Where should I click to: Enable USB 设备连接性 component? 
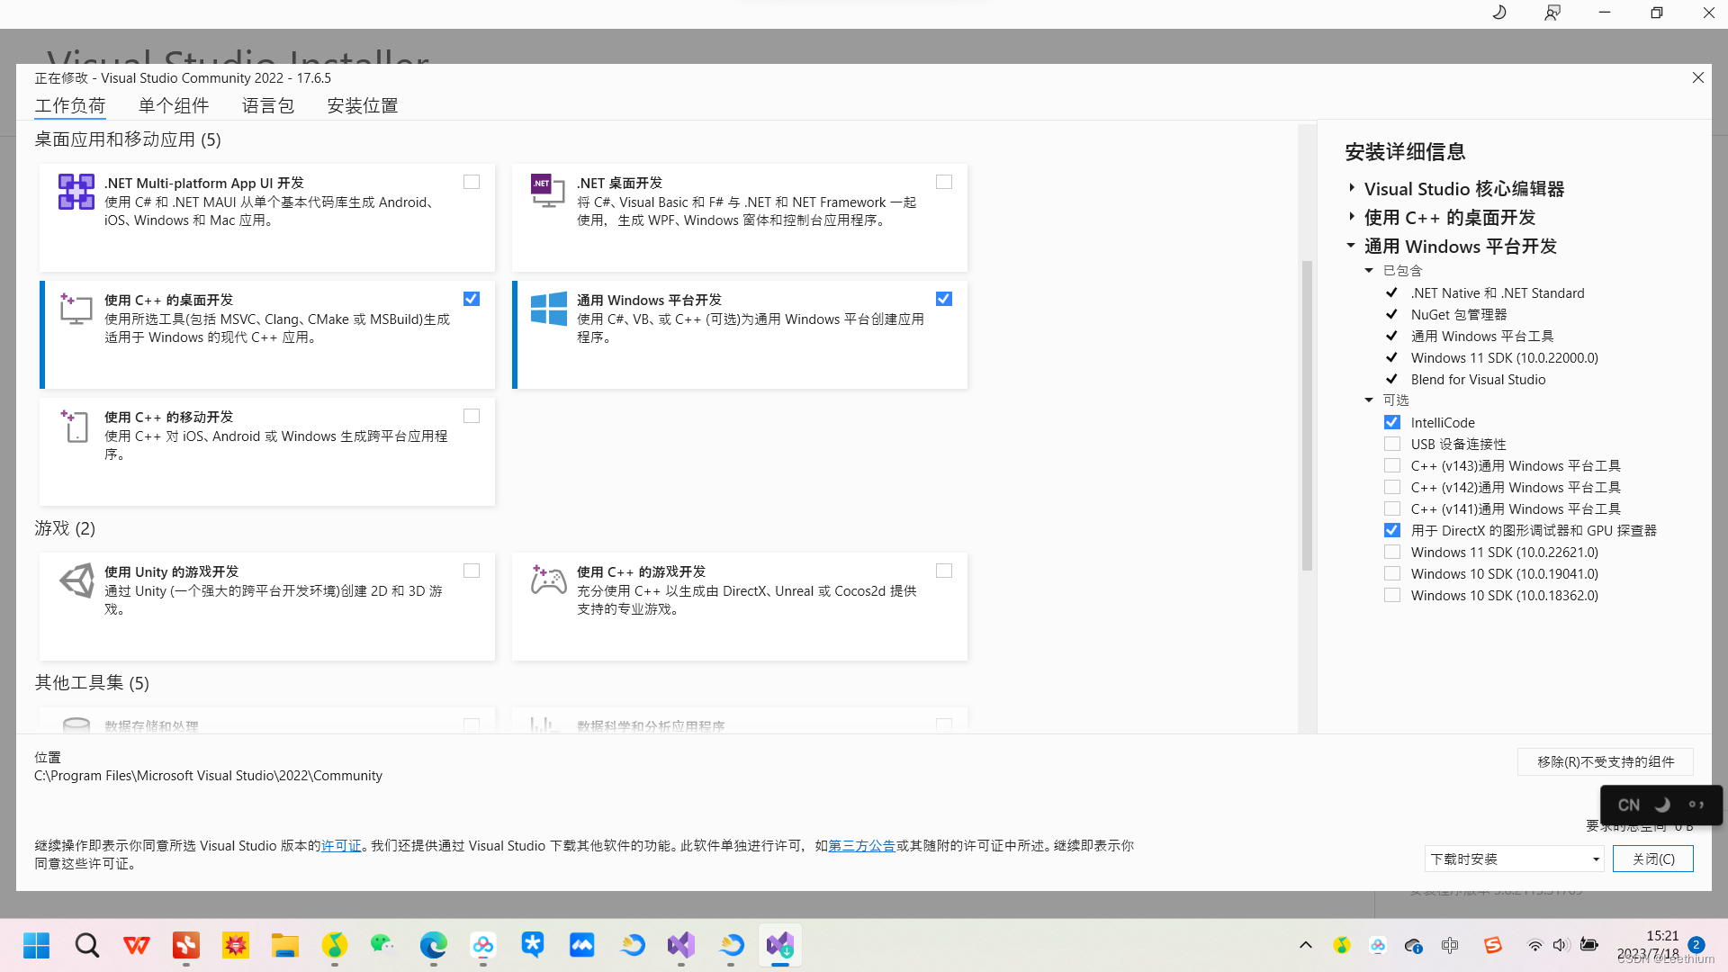1392,444
